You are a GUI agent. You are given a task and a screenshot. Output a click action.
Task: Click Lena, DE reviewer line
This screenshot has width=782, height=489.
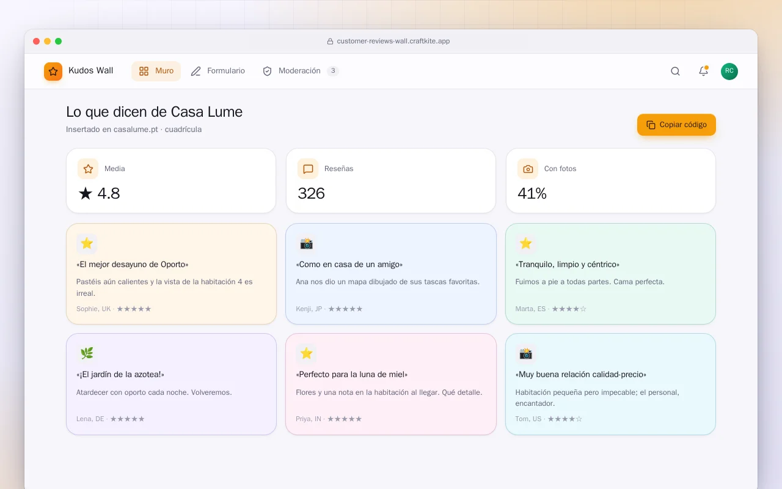click(x=111, y=419)
